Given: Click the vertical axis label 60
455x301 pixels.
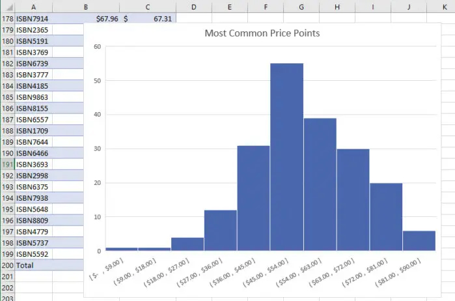Looking at the screenshot, I should point(97,47).
